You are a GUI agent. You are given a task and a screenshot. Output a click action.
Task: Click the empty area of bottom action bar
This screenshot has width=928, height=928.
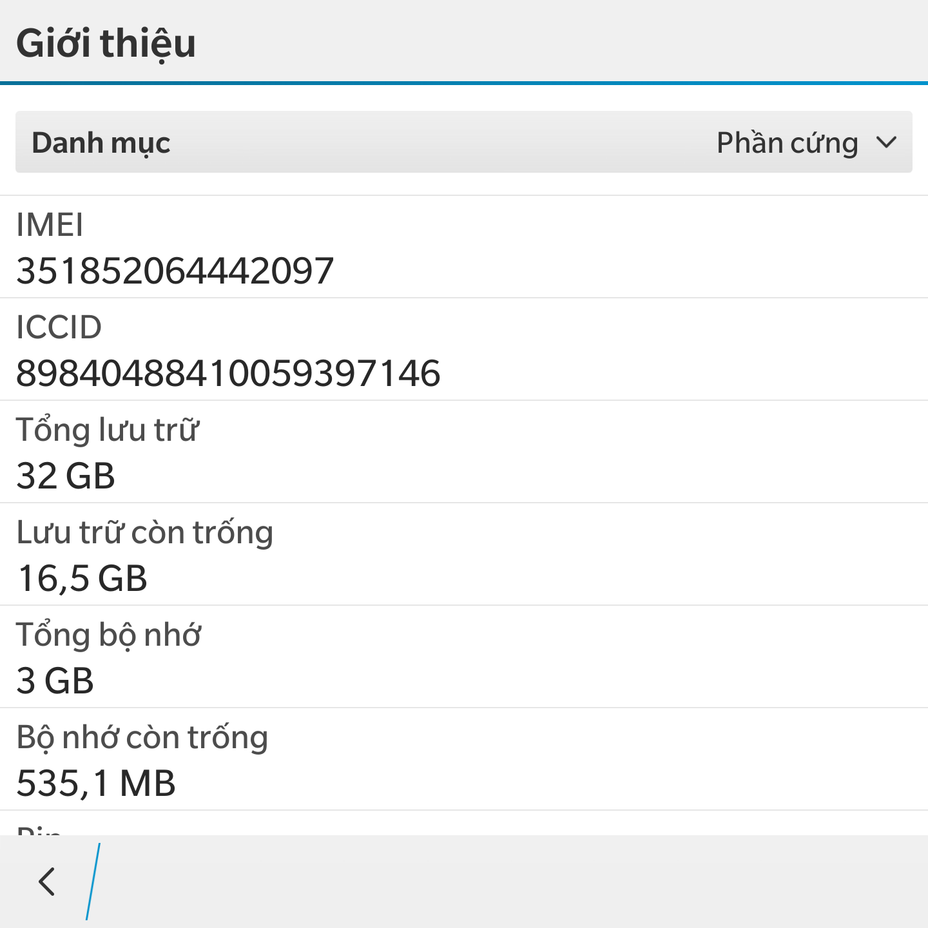click(516, 882)
